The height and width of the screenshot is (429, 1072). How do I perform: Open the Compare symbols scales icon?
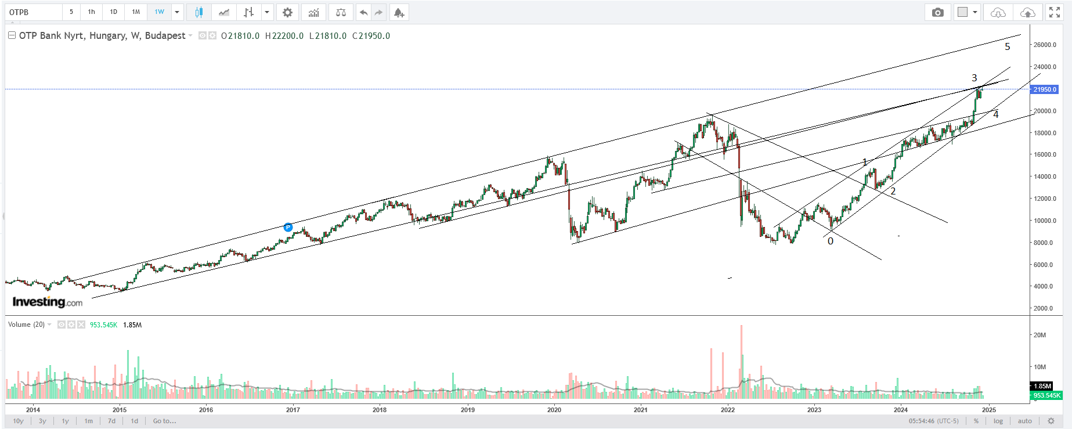click(341, 12)
